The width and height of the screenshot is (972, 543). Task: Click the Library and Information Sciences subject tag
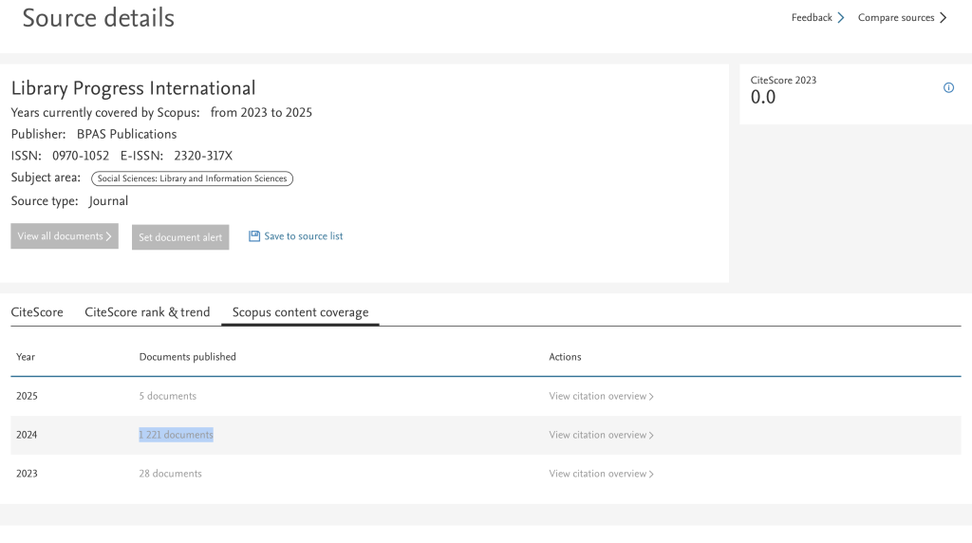pyautogui.click(x=192, y=178)
